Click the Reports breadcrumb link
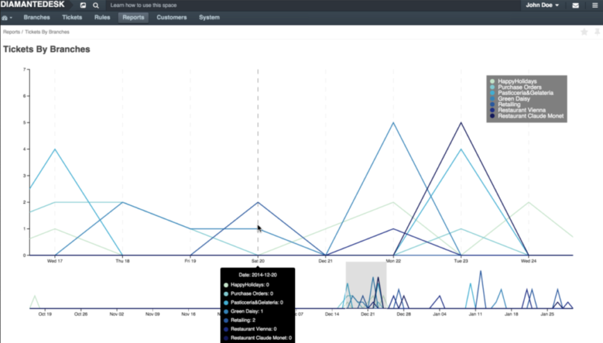 click(x=11, y=31)
